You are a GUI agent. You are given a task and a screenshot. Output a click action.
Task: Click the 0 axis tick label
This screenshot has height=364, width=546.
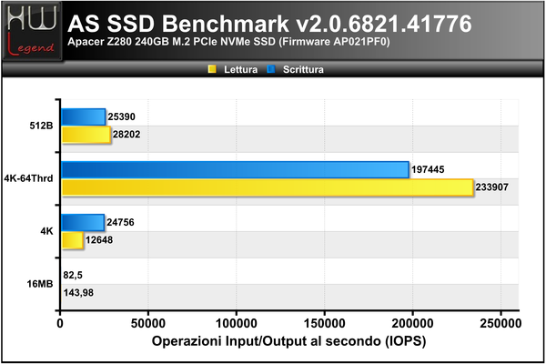point(60,324)
